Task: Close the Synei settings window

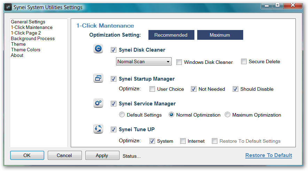Action: pos(293,5)
